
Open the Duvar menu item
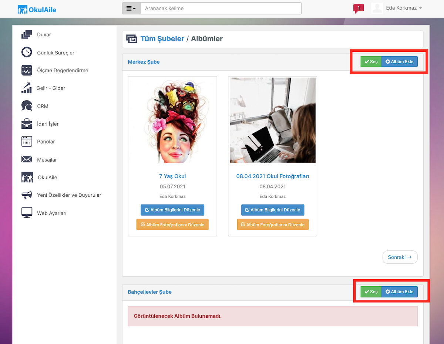click(44, 35)
